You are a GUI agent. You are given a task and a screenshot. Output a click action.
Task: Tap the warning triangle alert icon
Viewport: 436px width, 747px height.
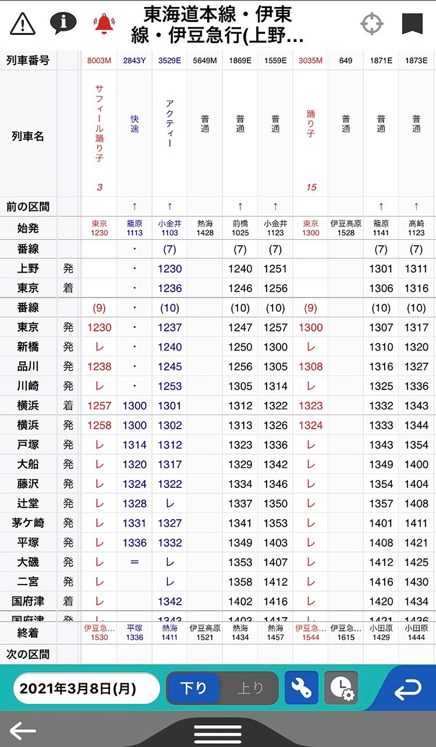(23, 24)
